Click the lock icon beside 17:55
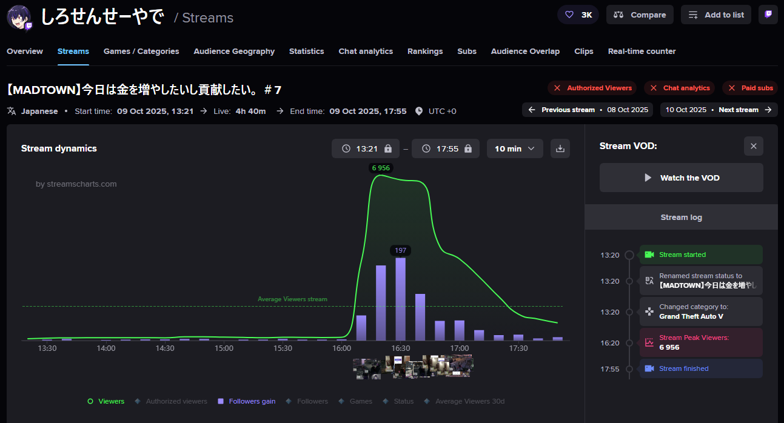This screenshot has width=784, height=423. (x=468, y=148)
